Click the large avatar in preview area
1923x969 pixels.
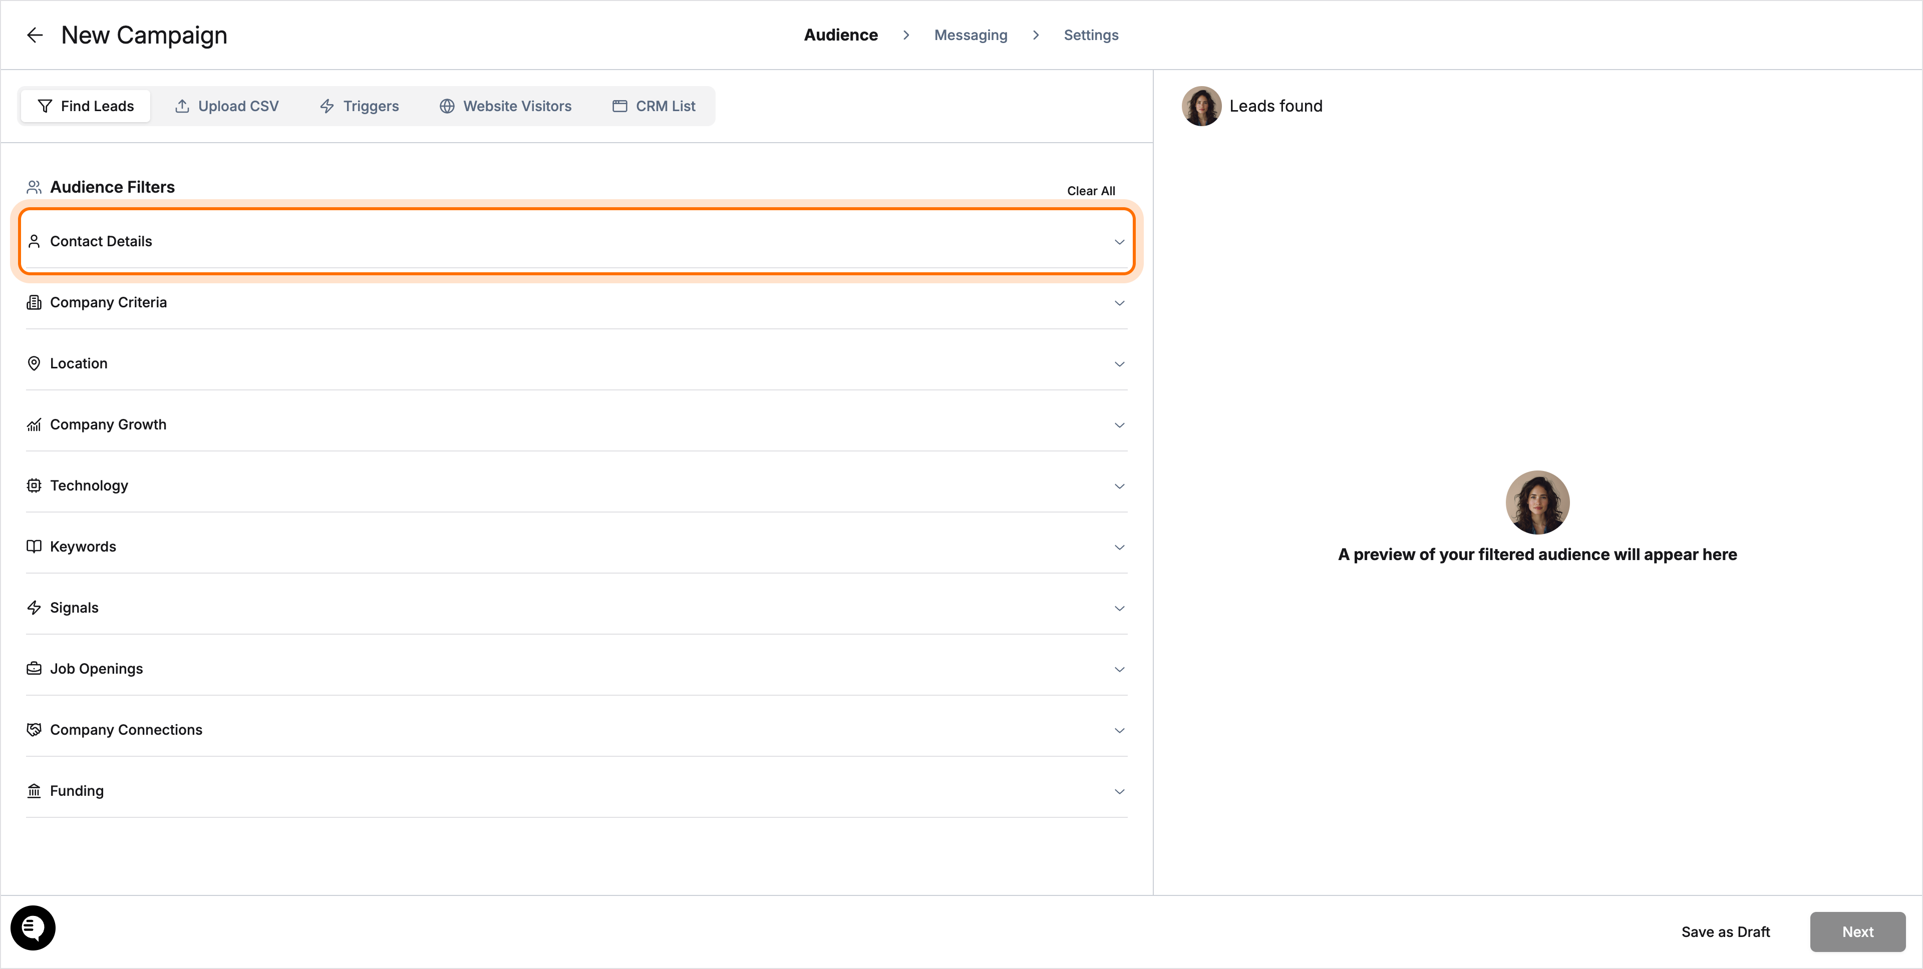(1537, 502)
